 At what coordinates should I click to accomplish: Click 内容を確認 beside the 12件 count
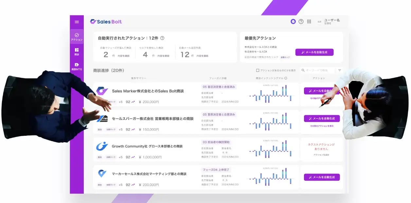202,56
